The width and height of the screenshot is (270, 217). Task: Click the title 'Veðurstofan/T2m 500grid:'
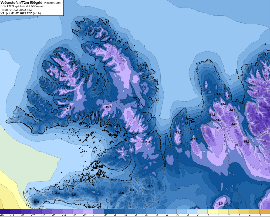(22, 3)
